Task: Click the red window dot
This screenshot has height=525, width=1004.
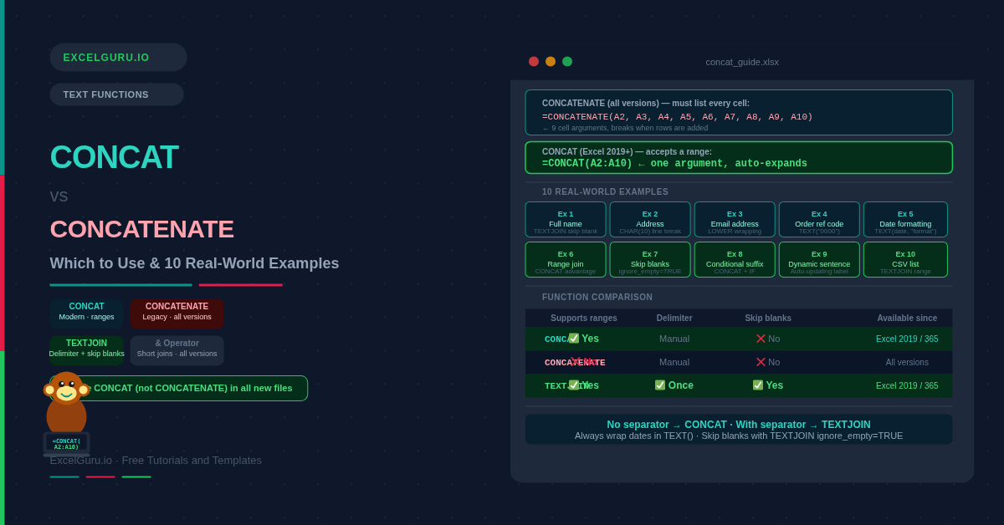Action: tap(534, 62)
